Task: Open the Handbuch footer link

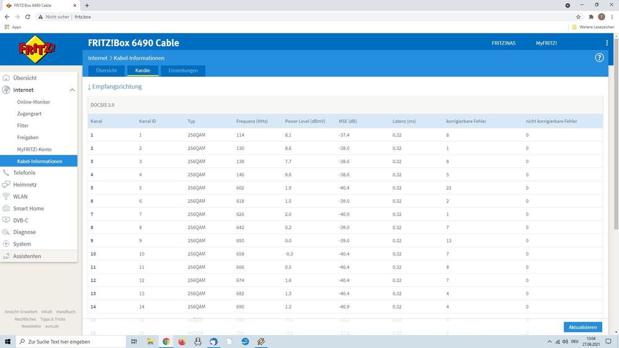Action: pyautogui.click(x=66, y=311)
